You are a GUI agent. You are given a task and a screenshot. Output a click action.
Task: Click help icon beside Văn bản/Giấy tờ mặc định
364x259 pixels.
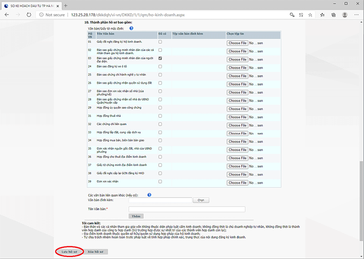pyautogui.click(x=131, y=28)
